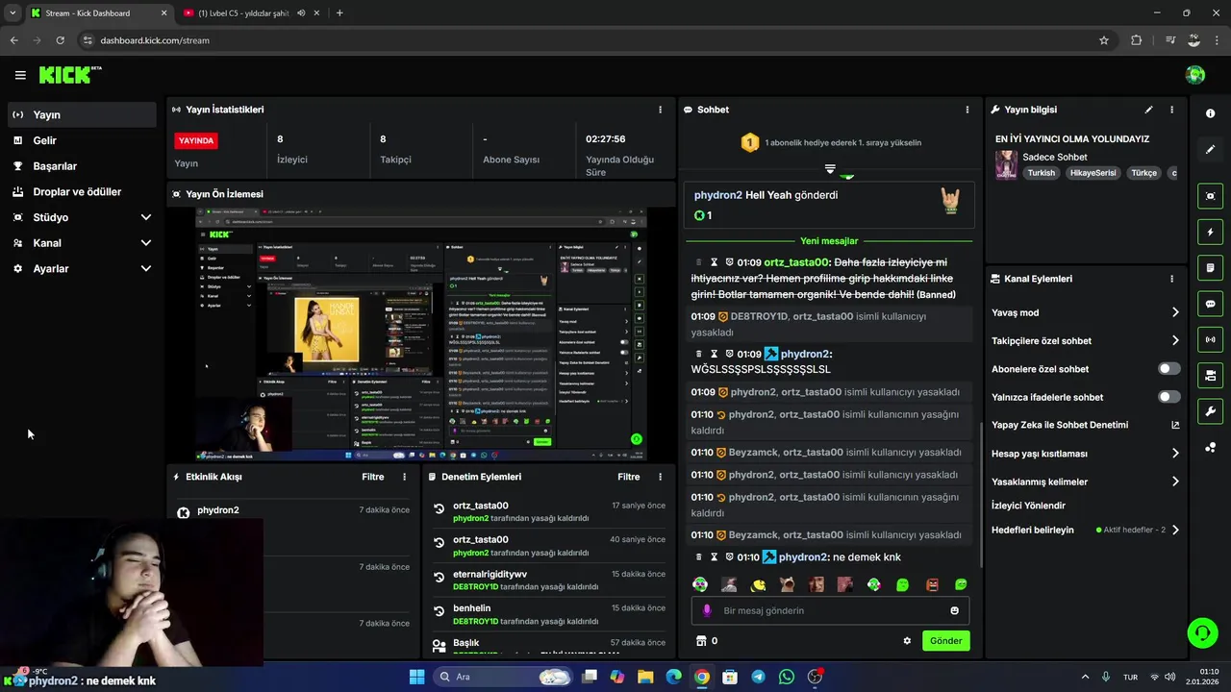Open Etkinlik Akışı three-dot menu
Viewport: 1231px width, 692px height.
coord(404,477)
